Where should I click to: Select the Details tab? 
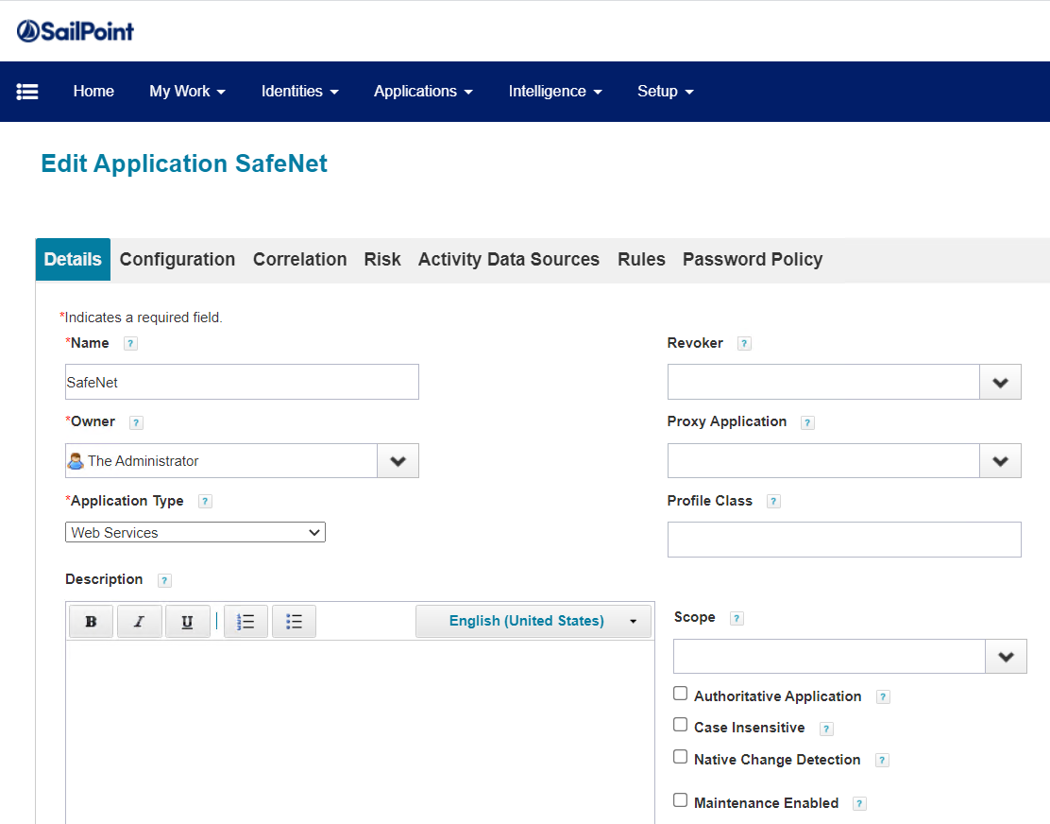[x=73, y=259]
